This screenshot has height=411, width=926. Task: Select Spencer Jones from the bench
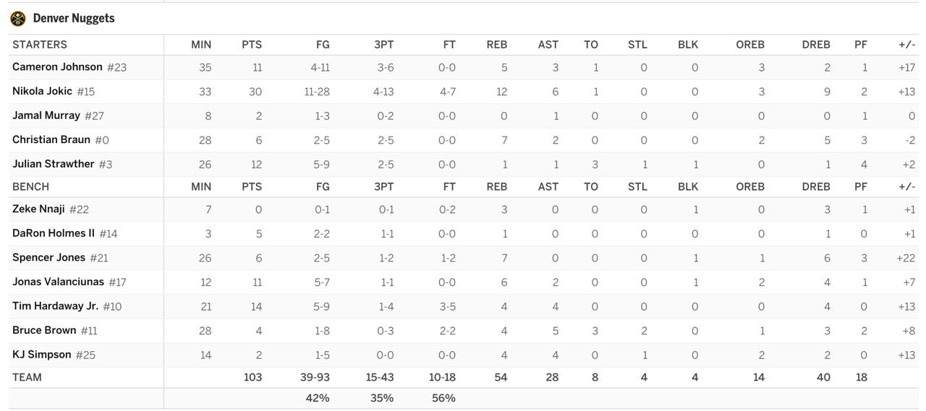[x=48, y=258]
